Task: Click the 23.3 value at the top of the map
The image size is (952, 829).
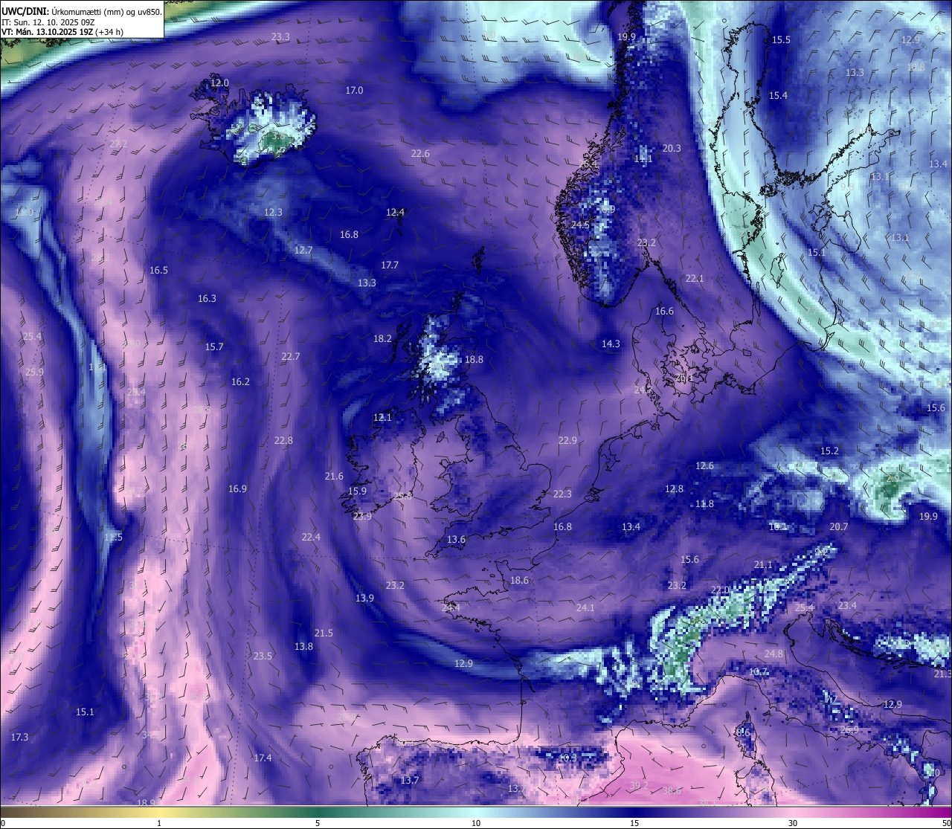Action: click(280, 37)
